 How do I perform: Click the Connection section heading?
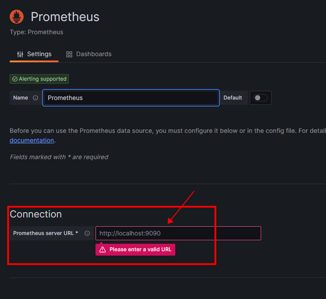tap(35, 214)
